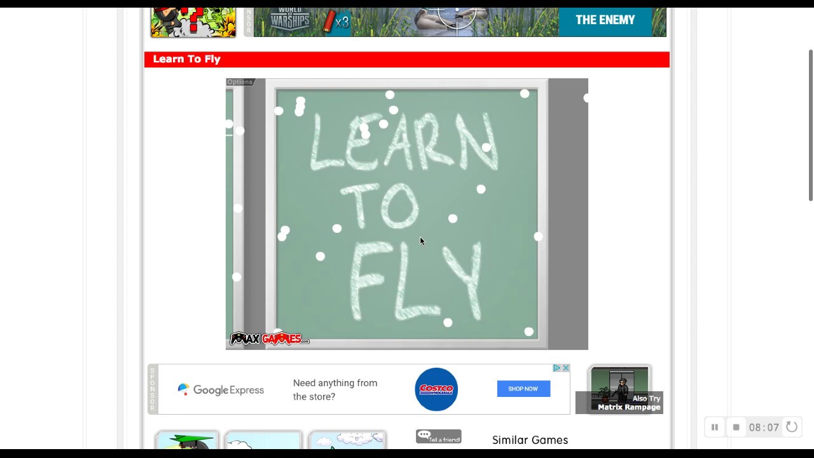Click the 'Learn To Fly' title heading
Screen dimensions: 814x458
[186, 59]
